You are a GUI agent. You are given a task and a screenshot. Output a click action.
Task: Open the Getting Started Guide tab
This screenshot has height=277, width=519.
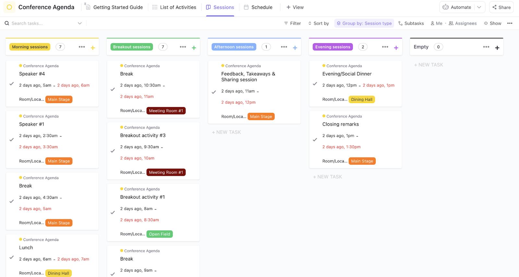point(114,7)
